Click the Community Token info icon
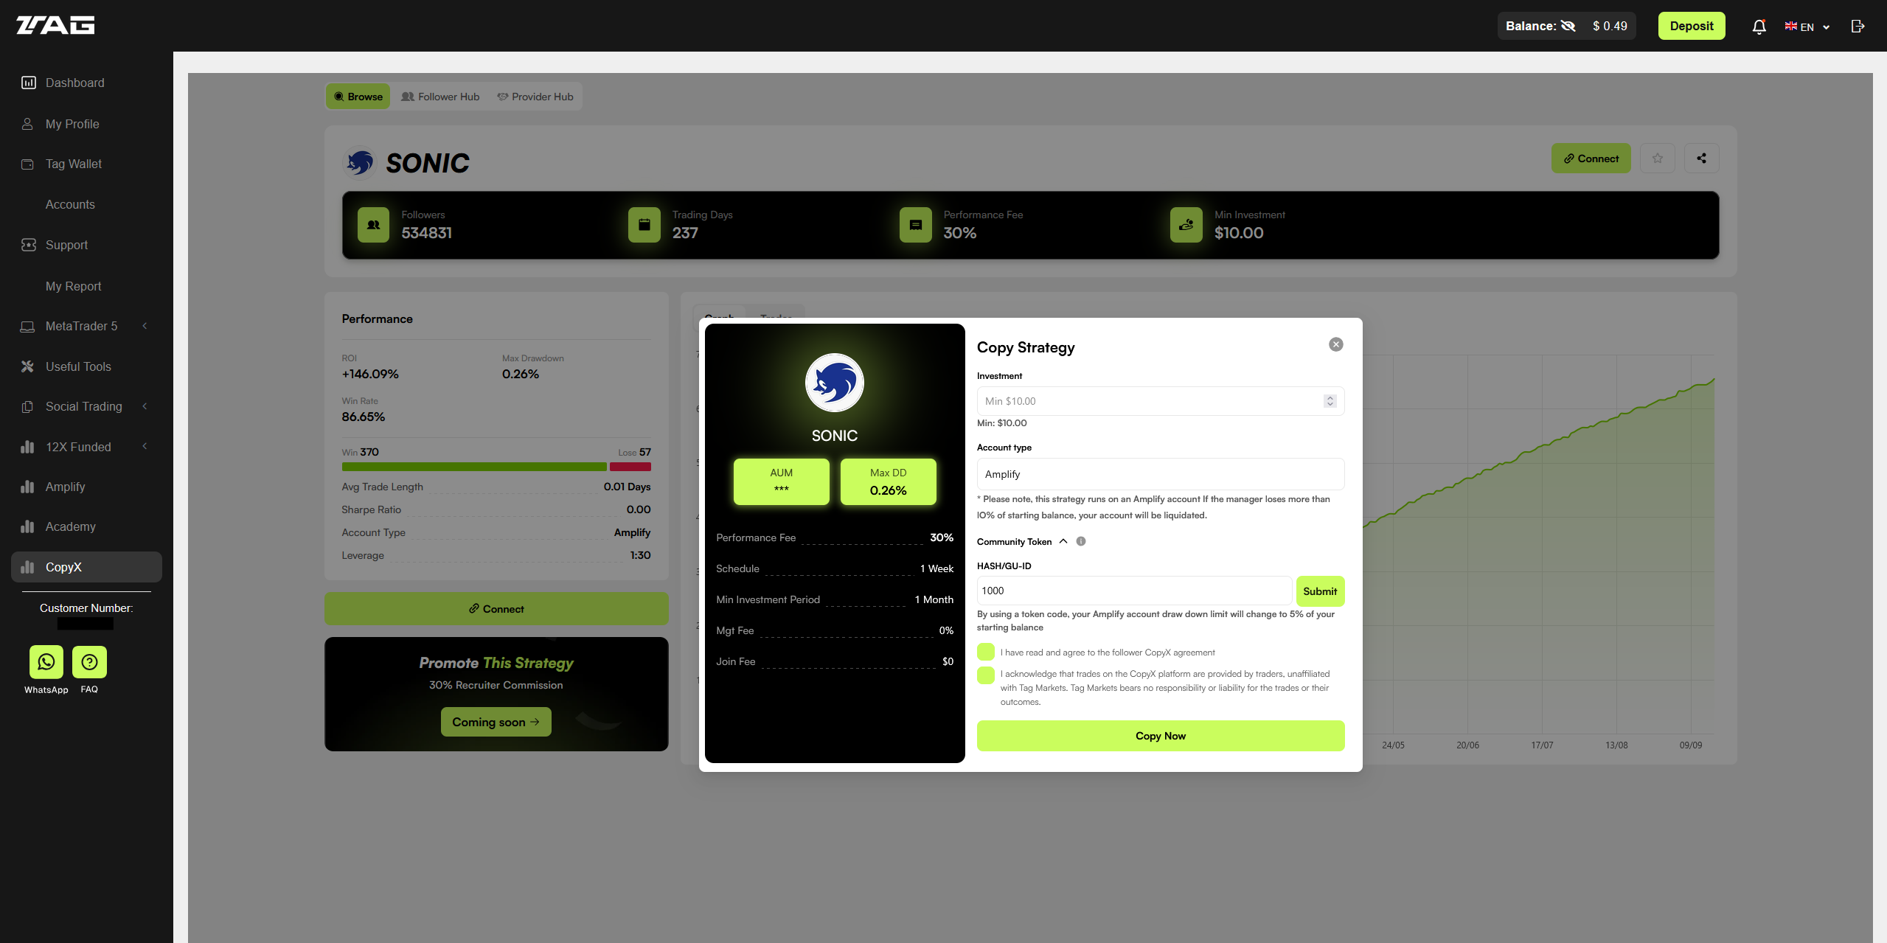The height and width of the screenshot is (943, 1887). pos(1080,541)
